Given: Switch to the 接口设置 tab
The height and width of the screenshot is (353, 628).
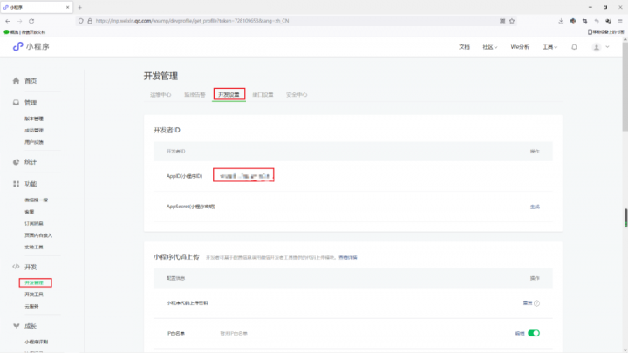Looking at the screenshot, I should click(263, 95).
